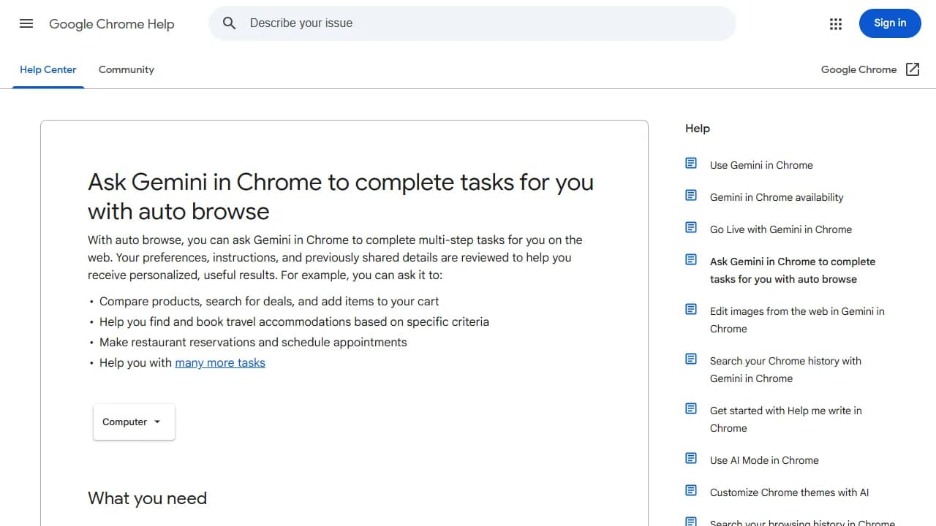Follow the many more tasks link
The image size is (936, 526).
point(220,362)
